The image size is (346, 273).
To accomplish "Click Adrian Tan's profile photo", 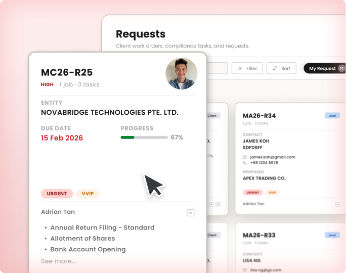I will [x=182, y=73].
